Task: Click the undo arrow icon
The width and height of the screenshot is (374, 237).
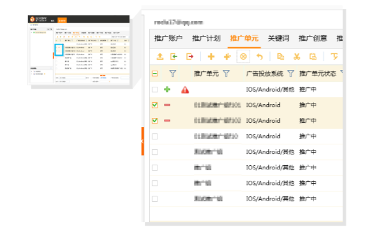Action: point(260,57)
